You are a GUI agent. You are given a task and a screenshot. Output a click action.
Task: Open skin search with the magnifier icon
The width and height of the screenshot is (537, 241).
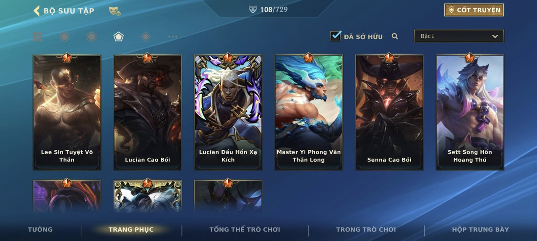[395, 36]
